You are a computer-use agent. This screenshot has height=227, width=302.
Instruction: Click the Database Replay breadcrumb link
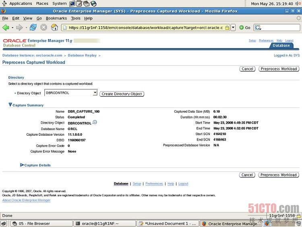pyautogui.click(x=82, y=55)
